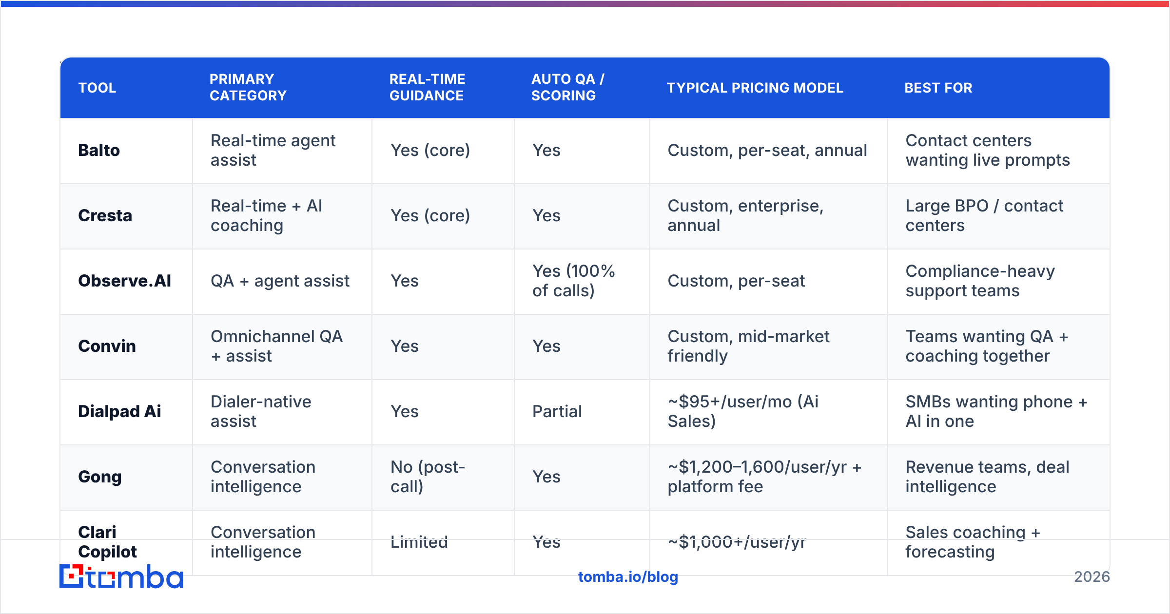The image size is (1170, 614).
Task: Click the BEST FOR column header
Action: [x=938, y=88]
